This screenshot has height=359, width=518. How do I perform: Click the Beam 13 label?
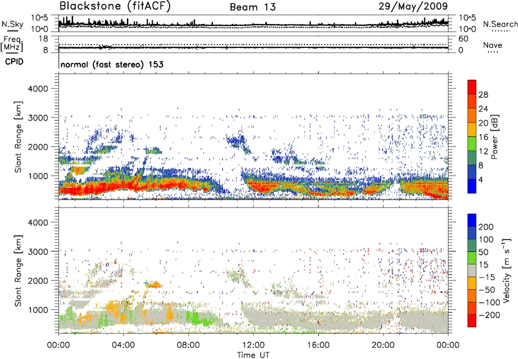[x=253, y=7]
